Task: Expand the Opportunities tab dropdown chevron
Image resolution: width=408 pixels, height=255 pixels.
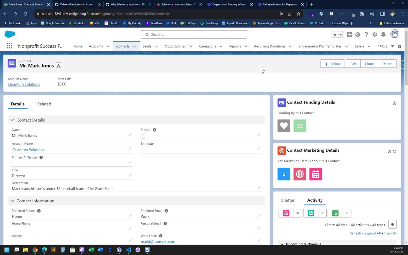Action: (191, 46)
